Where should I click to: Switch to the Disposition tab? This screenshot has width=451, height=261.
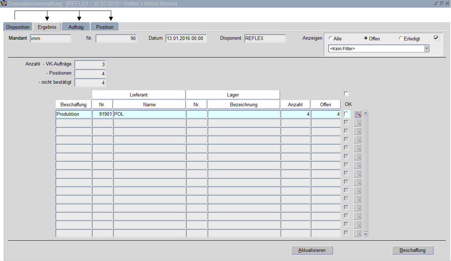click(x=18, y=27)
